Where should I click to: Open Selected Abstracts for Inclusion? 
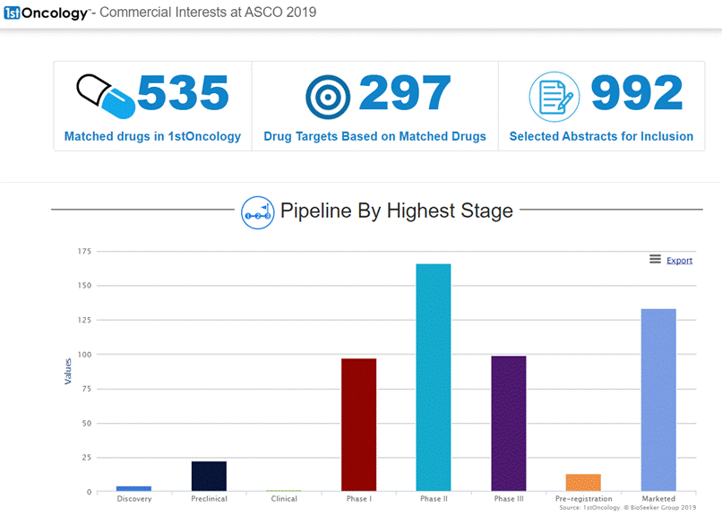click(601, 137)
